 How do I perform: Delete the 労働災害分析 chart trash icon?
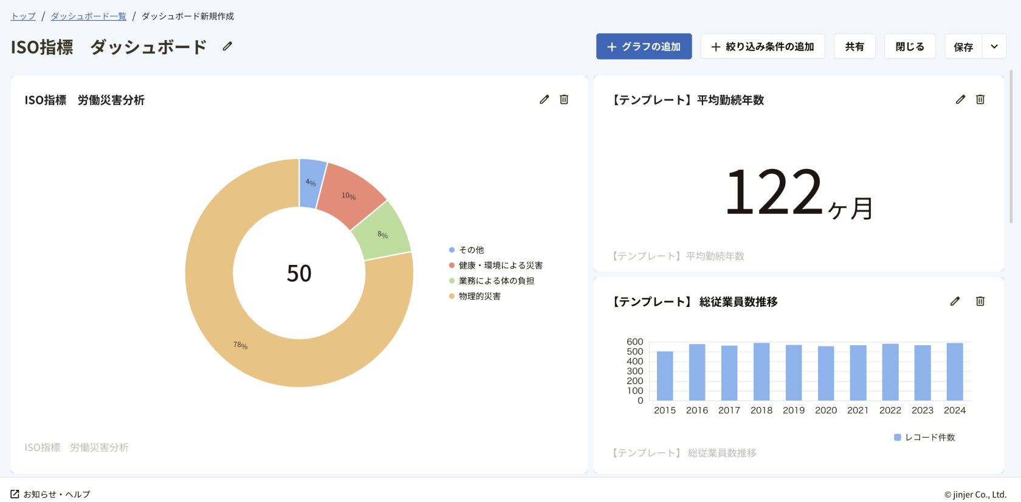(x=564, y=99)
